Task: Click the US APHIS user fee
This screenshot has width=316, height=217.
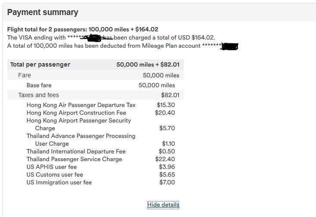Action: (x=52, y=167)
